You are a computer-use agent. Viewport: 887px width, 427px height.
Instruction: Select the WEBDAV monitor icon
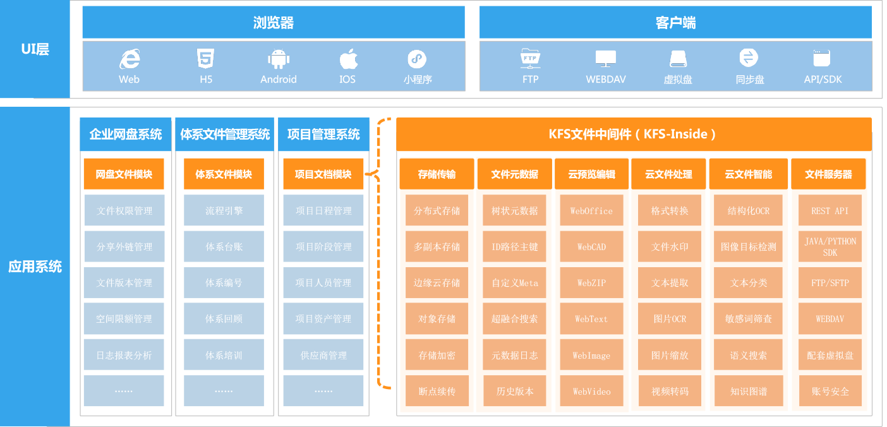coord(605,59)
